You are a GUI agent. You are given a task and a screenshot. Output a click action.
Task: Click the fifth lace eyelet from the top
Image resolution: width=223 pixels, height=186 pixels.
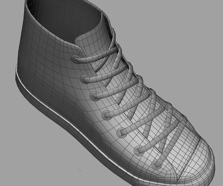(x=122, y=131)
